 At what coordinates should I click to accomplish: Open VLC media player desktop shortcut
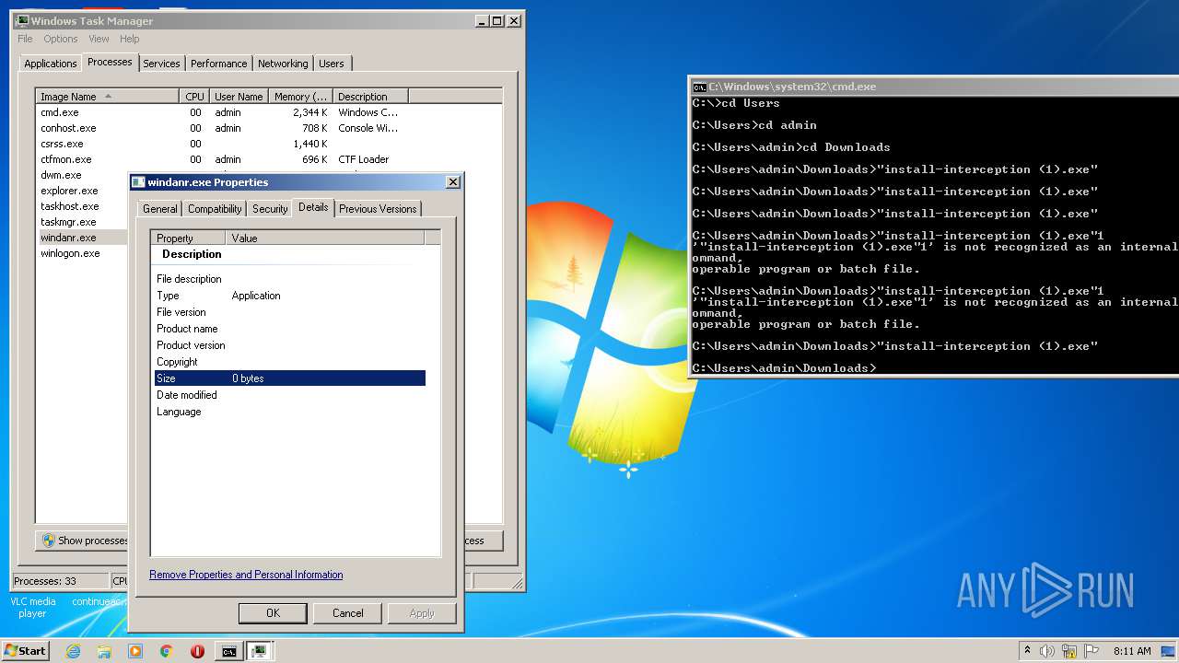(x=32, y=607)
